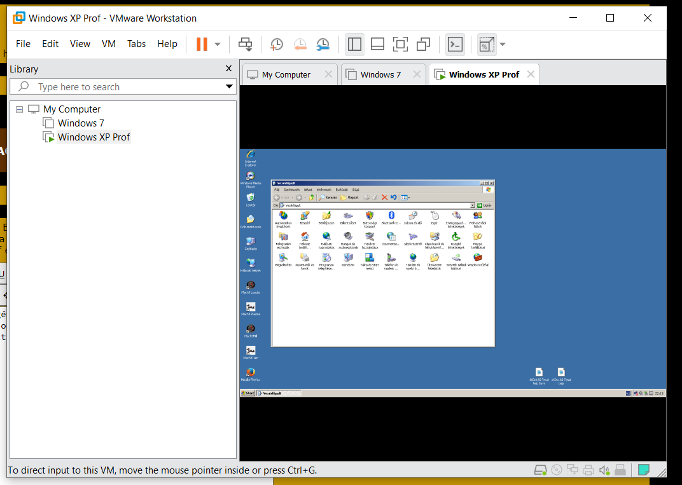This screenshot has height=485, width=682.
Task: Open the stretch mode dropdown arrow
Action: (x=503, y=44)
